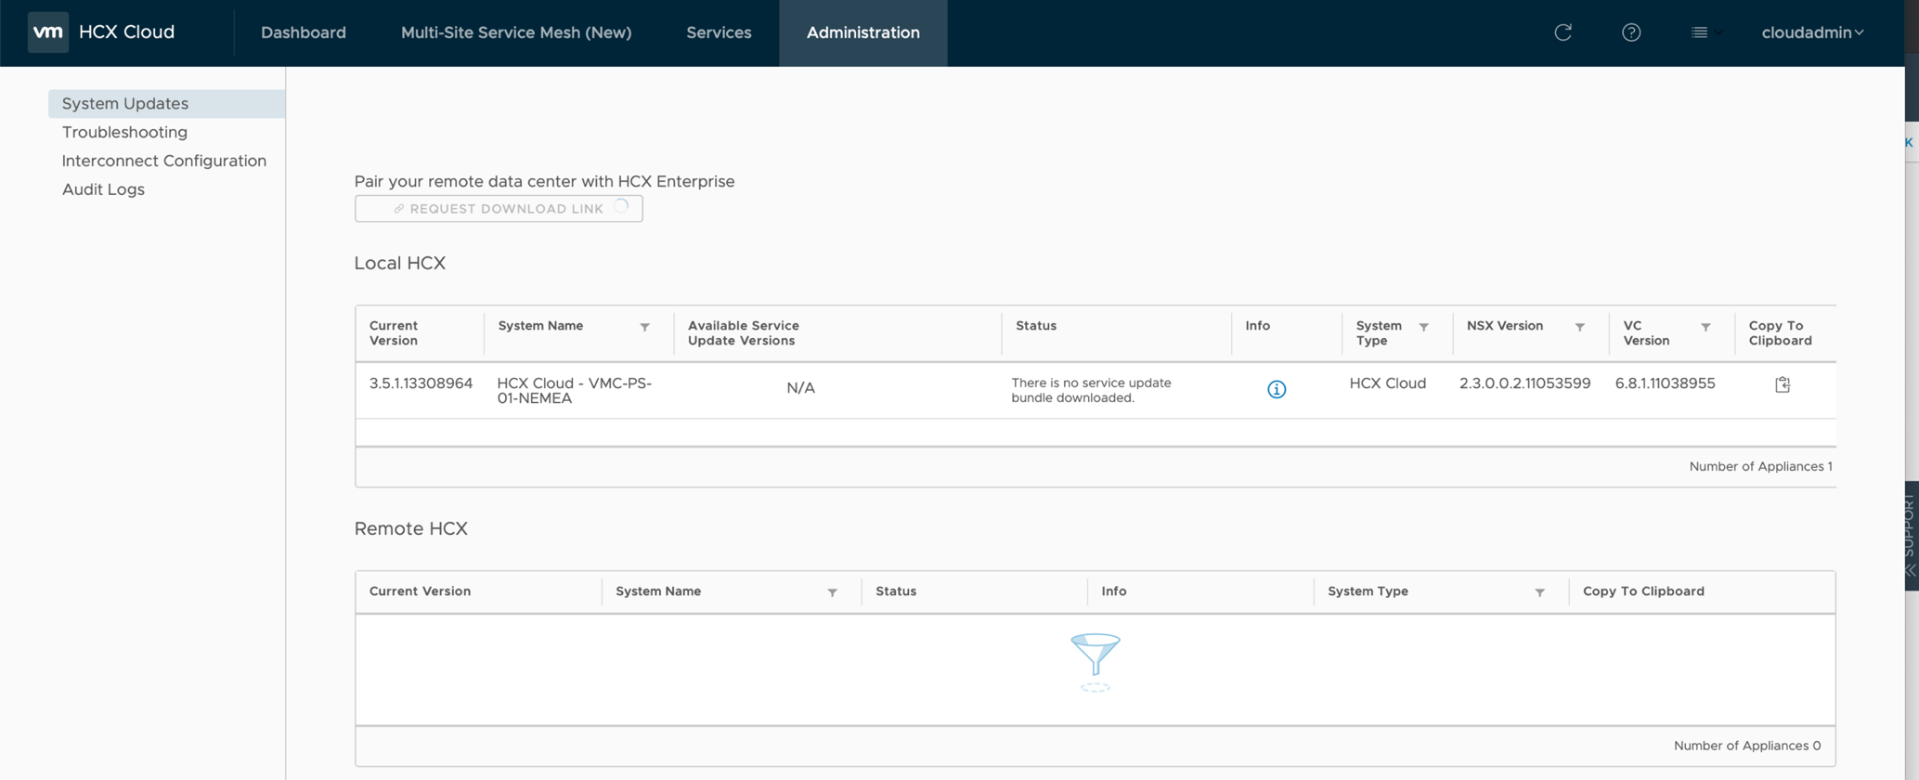1919x780 pixels.
Task: Open Multi-Site Service Mesh tab
Action: coord(515,32)
